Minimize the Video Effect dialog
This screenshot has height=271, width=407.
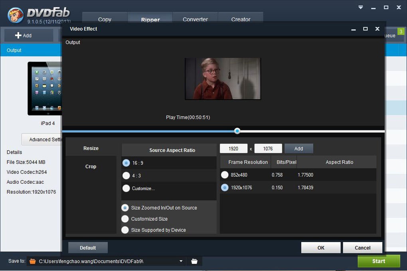[353, 29]
